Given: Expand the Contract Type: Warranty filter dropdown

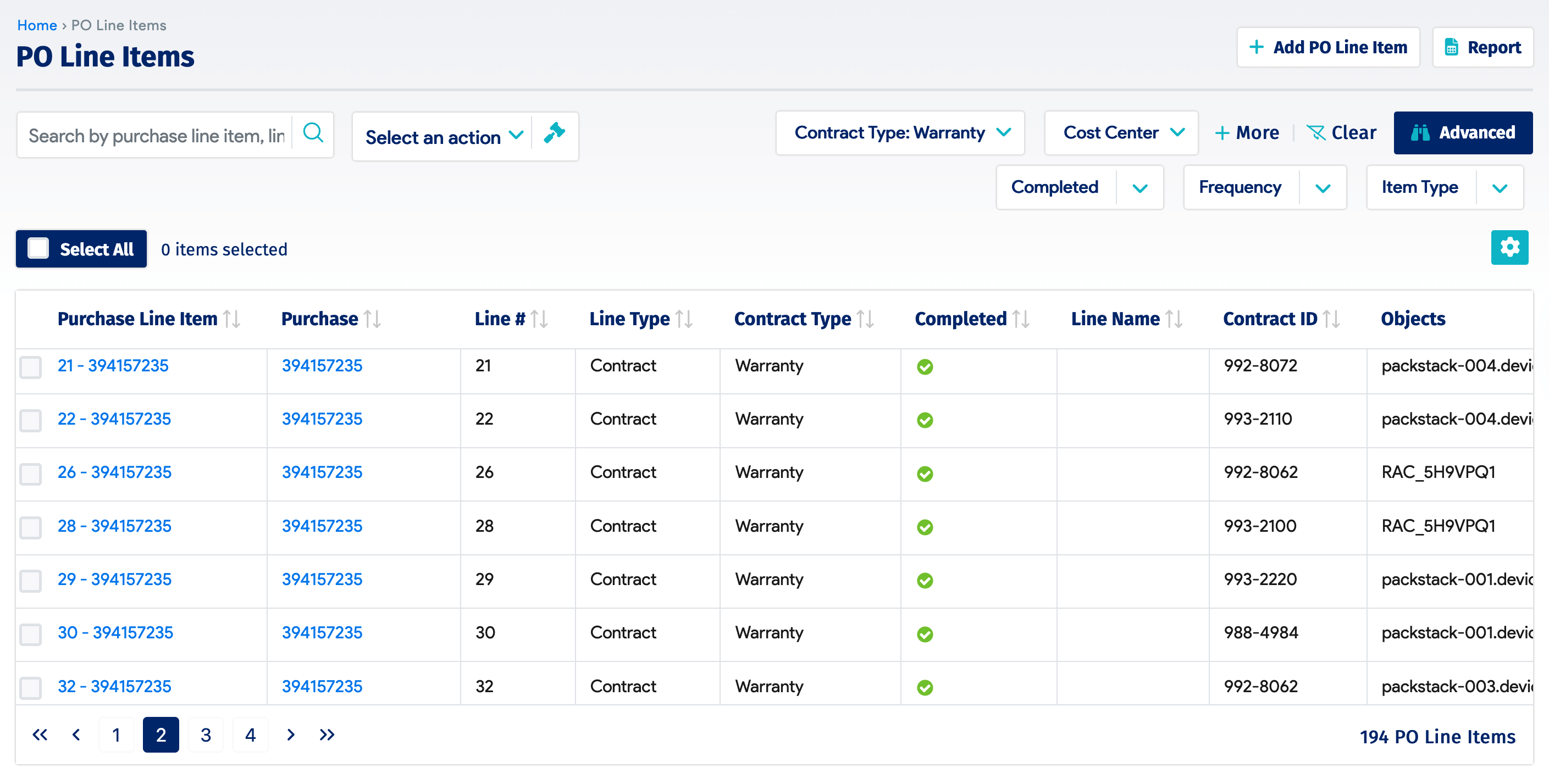Looking at the screenshot, I should 900,133.
